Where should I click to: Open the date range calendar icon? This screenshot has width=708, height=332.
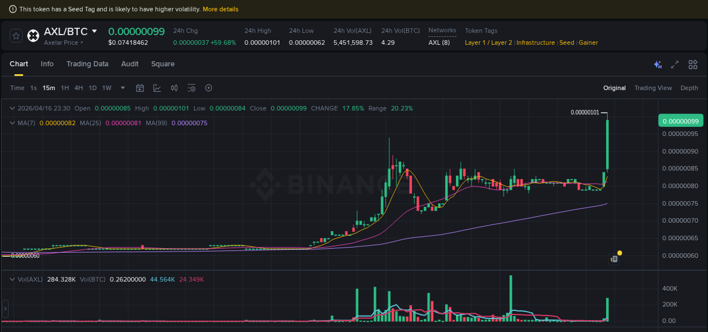point(140,88)
